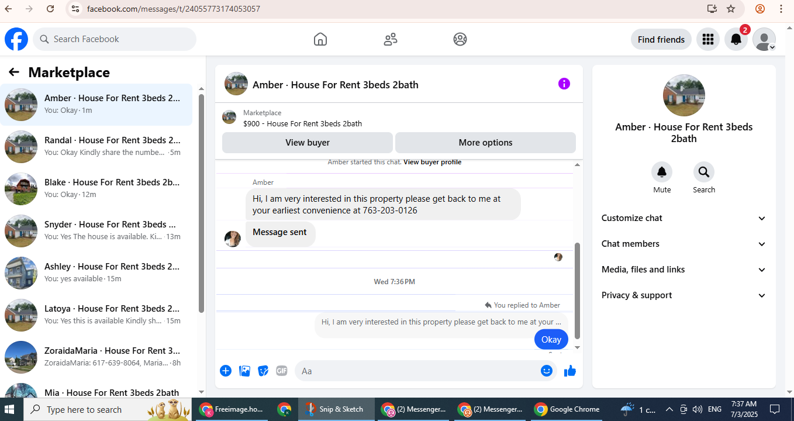
Task: Open the Amber conversation in the list
Action: (x=96, y=105)
